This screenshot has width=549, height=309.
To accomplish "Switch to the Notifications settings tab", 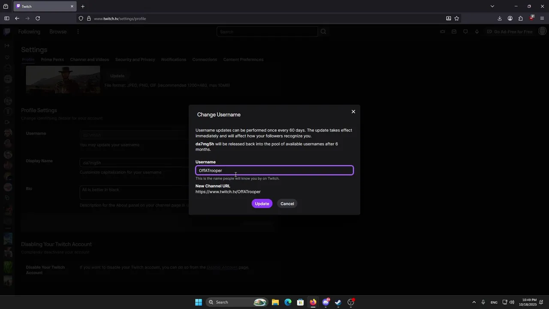I will pos(174,60).
